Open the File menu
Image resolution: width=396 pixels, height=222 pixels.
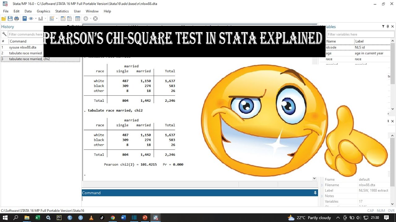pos(6,11)
